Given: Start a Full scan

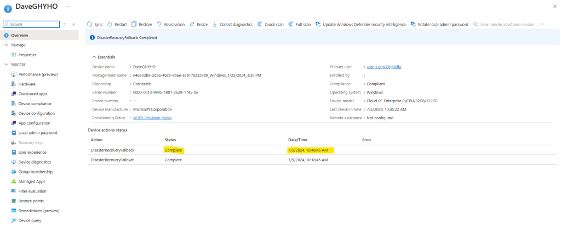Looking at the screenshot, I should click(300, 24).
